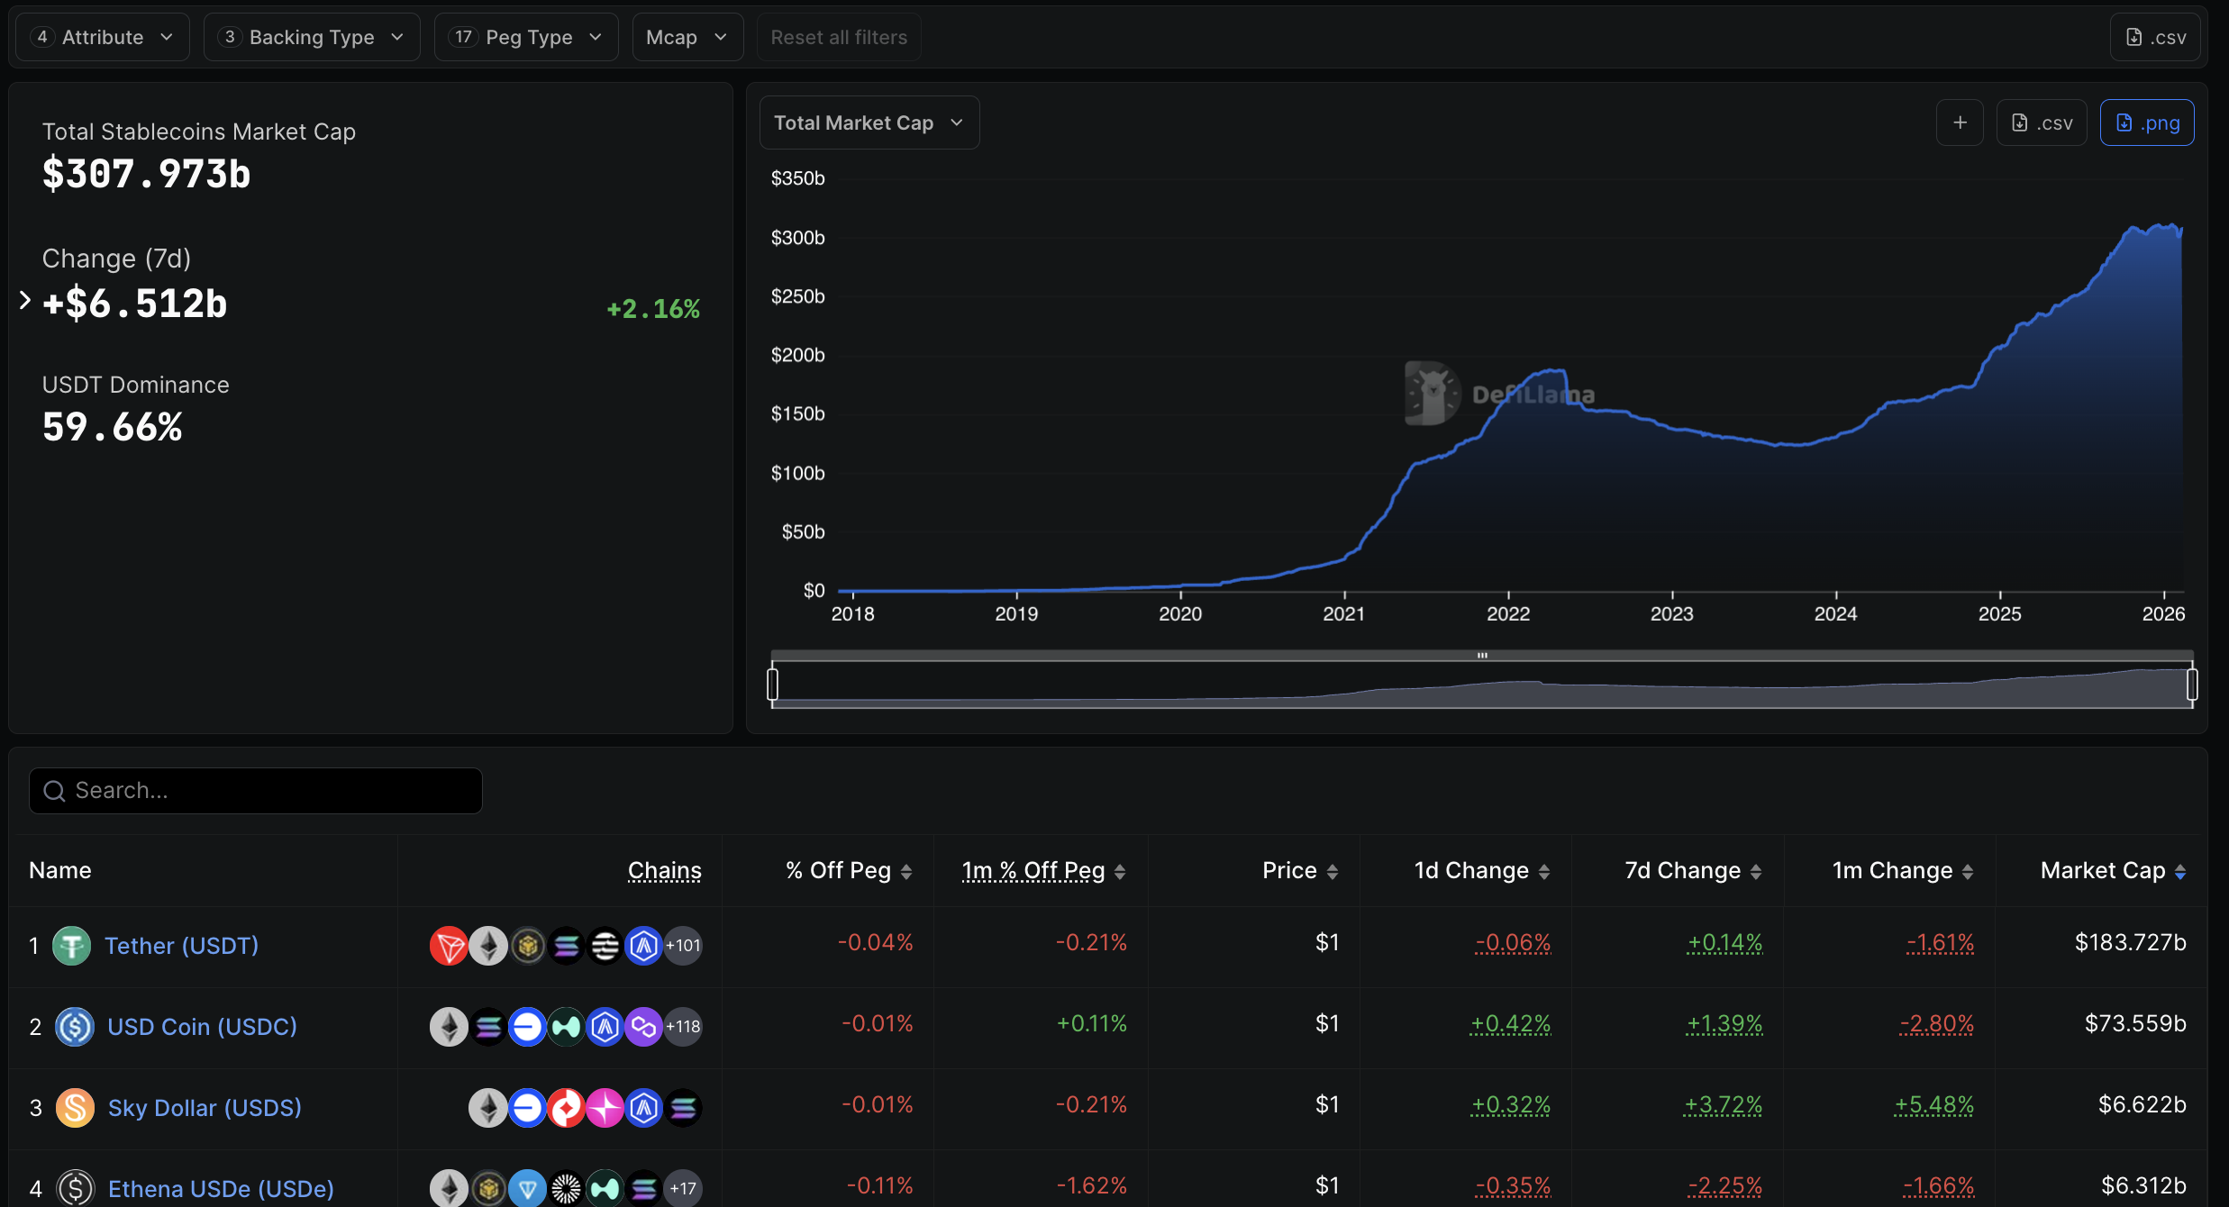The width and height of the screenshot is (2229, 1207).
Task: Expand the Change (7d) breakdown chevron
Action: [x=25, y=300]
